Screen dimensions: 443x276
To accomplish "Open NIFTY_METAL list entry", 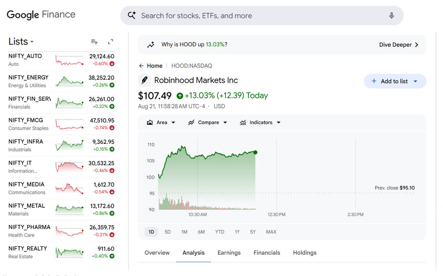I will [61, 210].
